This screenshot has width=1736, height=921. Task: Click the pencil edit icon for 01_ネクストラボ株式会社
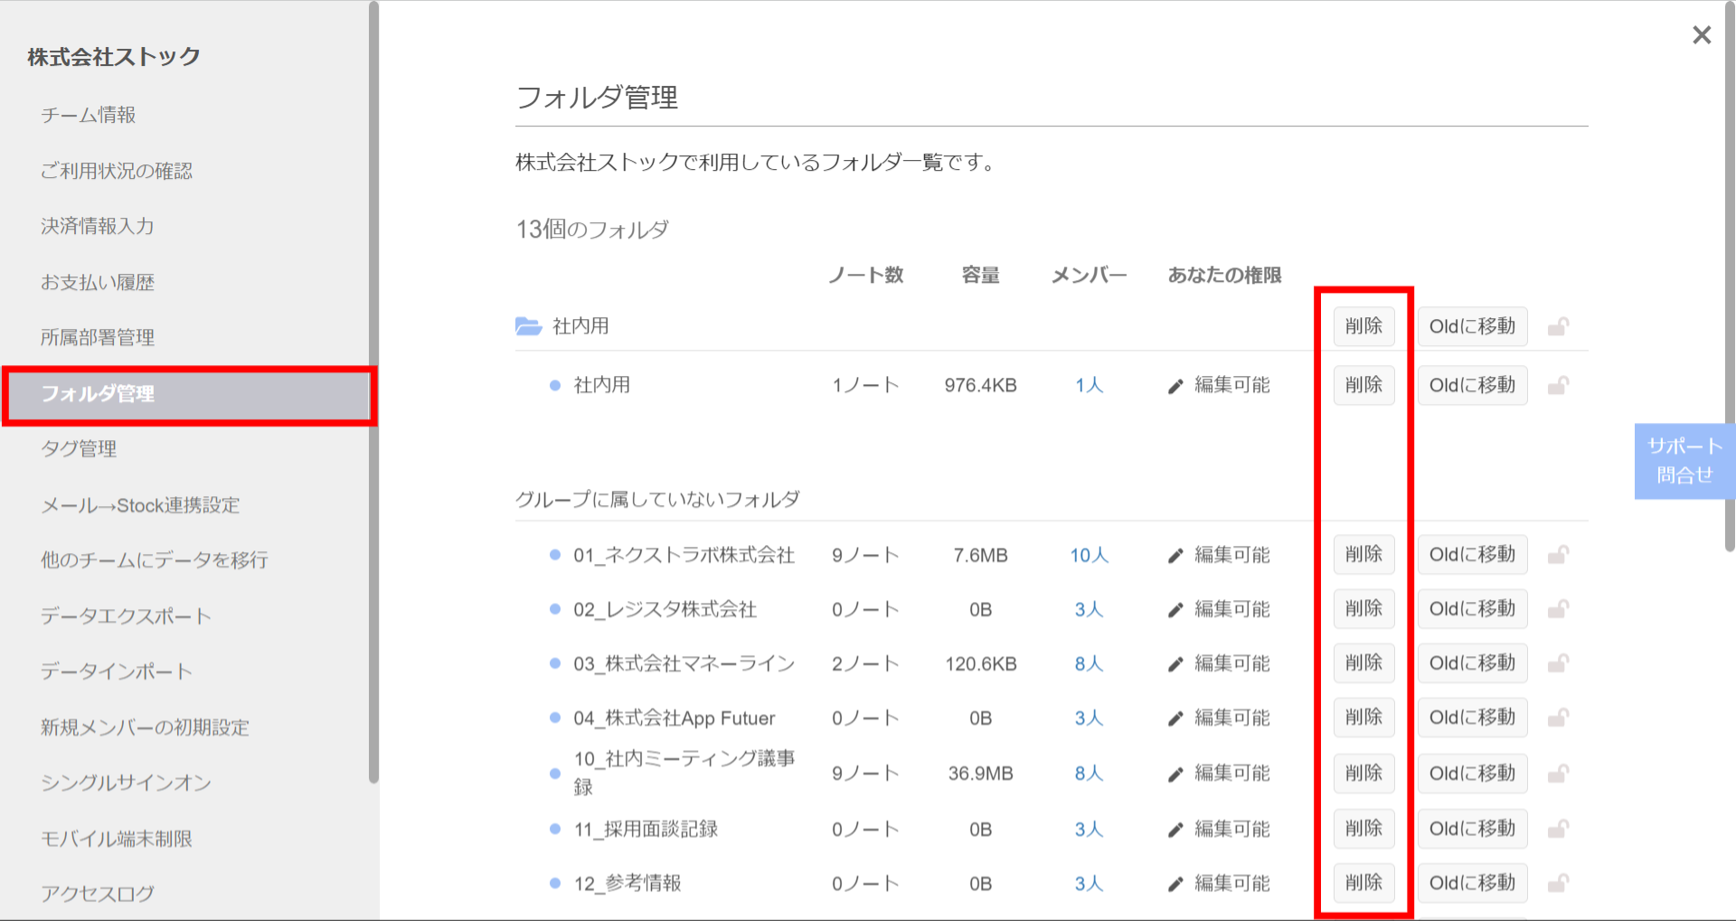pos(1175,554)
